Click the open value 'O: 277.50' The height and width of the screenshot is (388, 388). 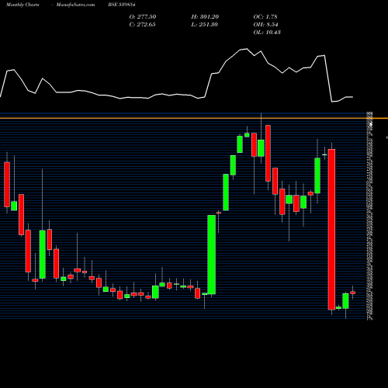pyautogui.click(x=143, y=17)
